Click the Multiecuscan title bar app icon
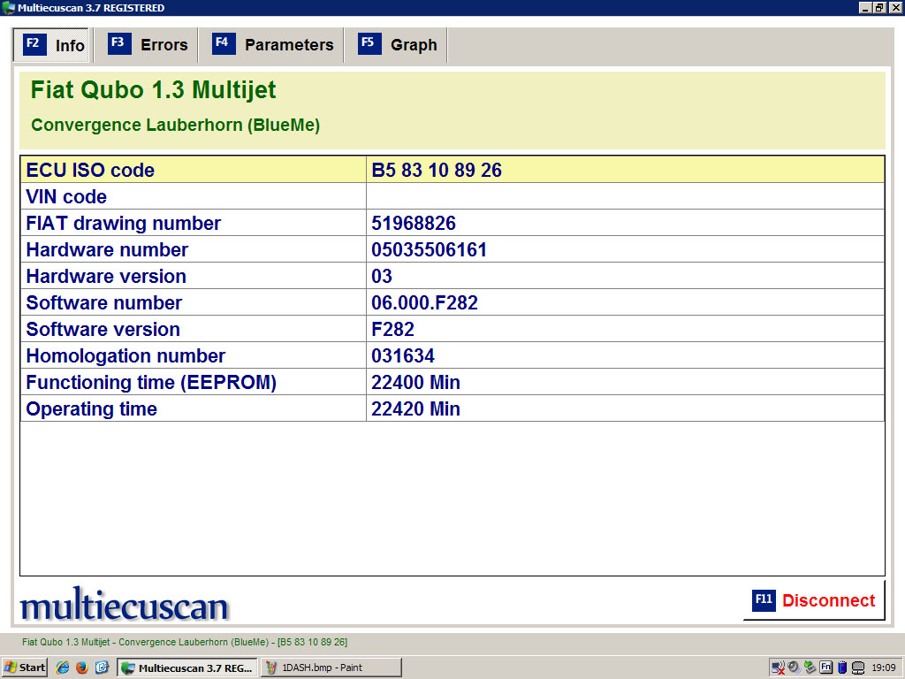The image size is (905, 679). point(8,7)
